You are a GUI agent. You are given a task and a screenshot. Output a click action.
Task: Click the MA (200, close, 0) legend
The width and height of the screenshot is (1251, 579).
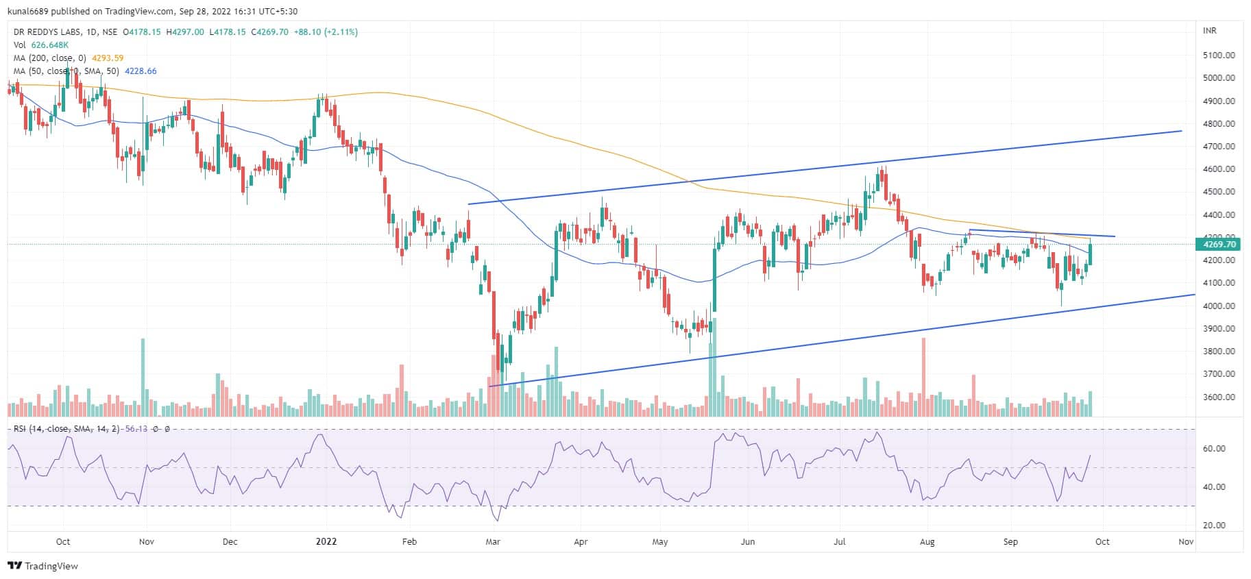(x=50, y=58)
